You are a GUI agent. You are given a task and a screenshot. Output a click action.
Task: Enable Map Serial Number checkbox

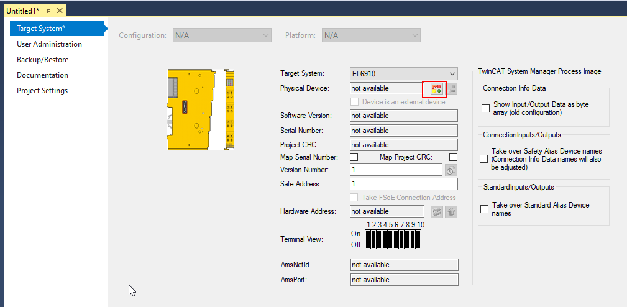[x=354, y=157]
